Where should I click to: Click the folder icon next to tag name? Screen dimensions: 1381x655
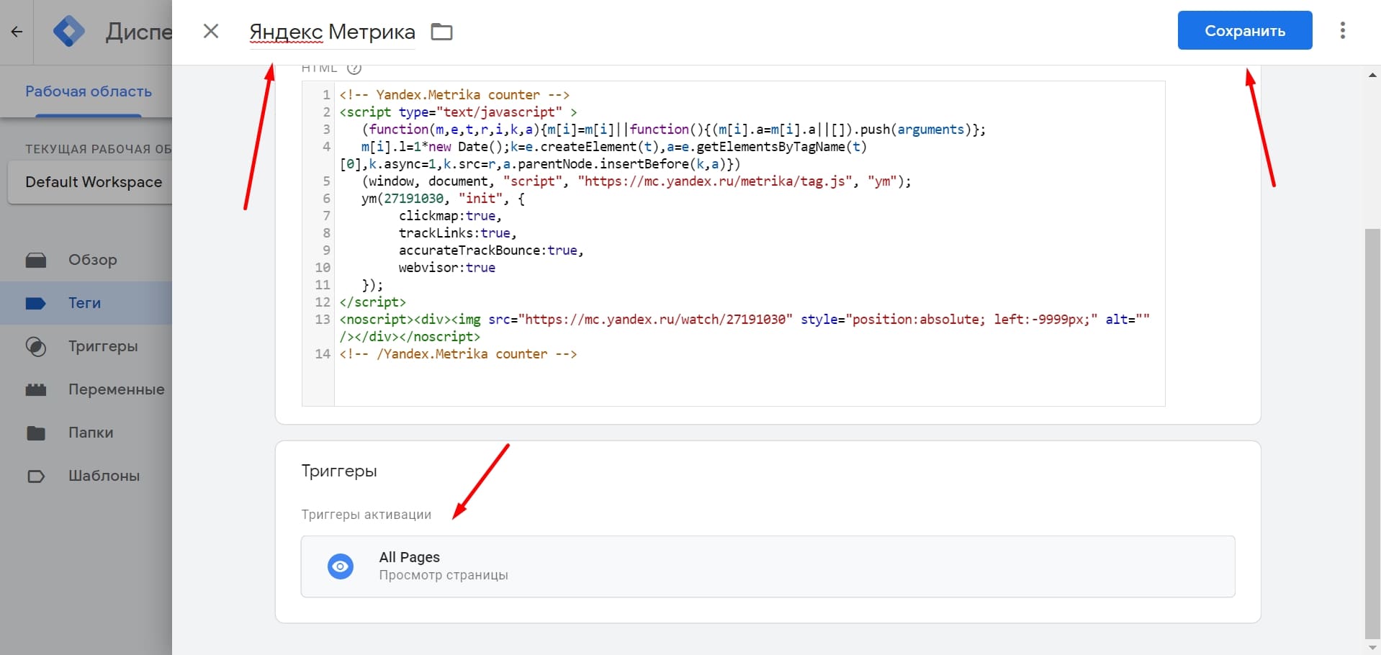tap(441, 32)
